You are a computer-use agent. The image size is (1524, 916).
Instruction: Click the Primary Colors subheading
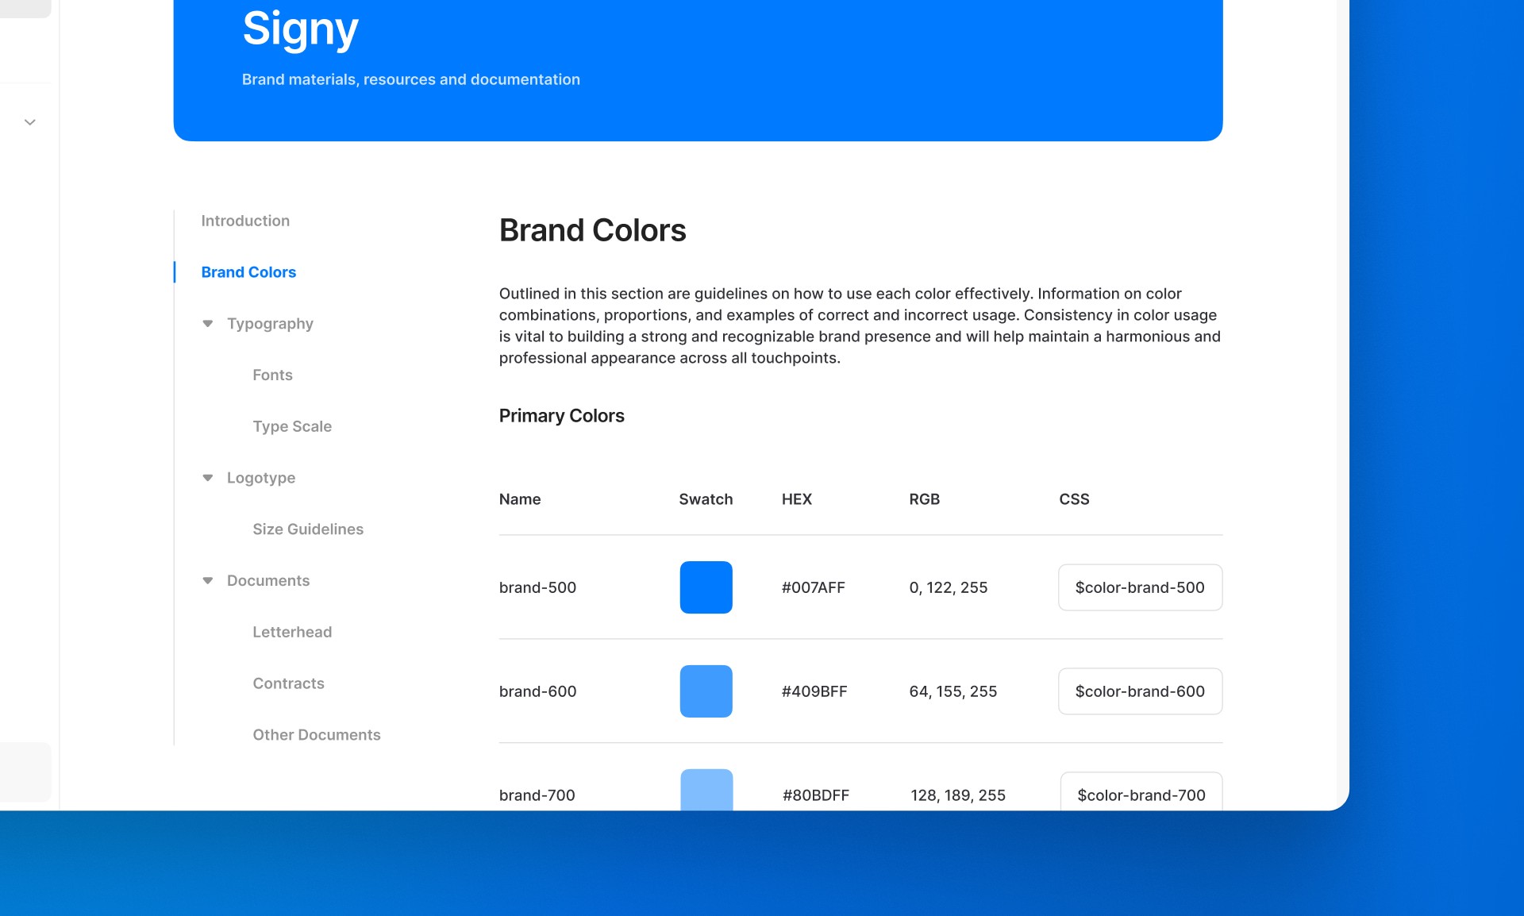561,416
